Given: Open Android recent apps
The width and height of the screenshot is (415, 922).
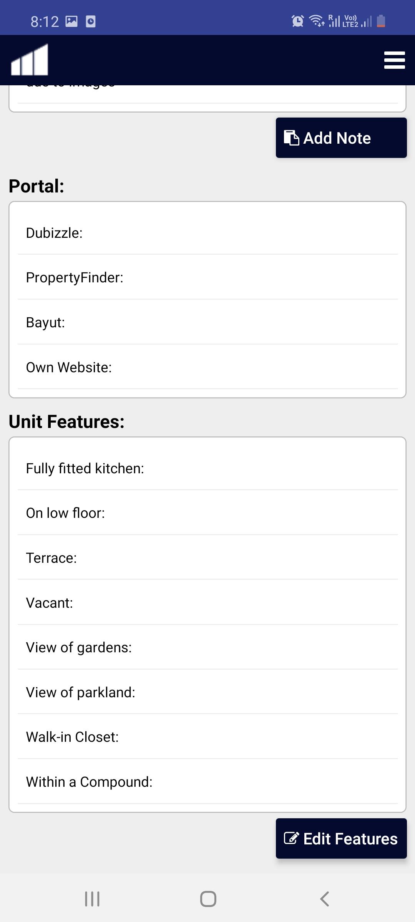Looking at the screenshot, I should 92,899.
